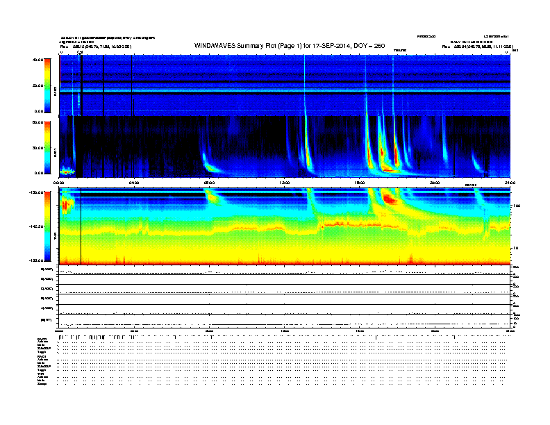Click the WIND/WAVES Summary Plot title

coord(290,46)
